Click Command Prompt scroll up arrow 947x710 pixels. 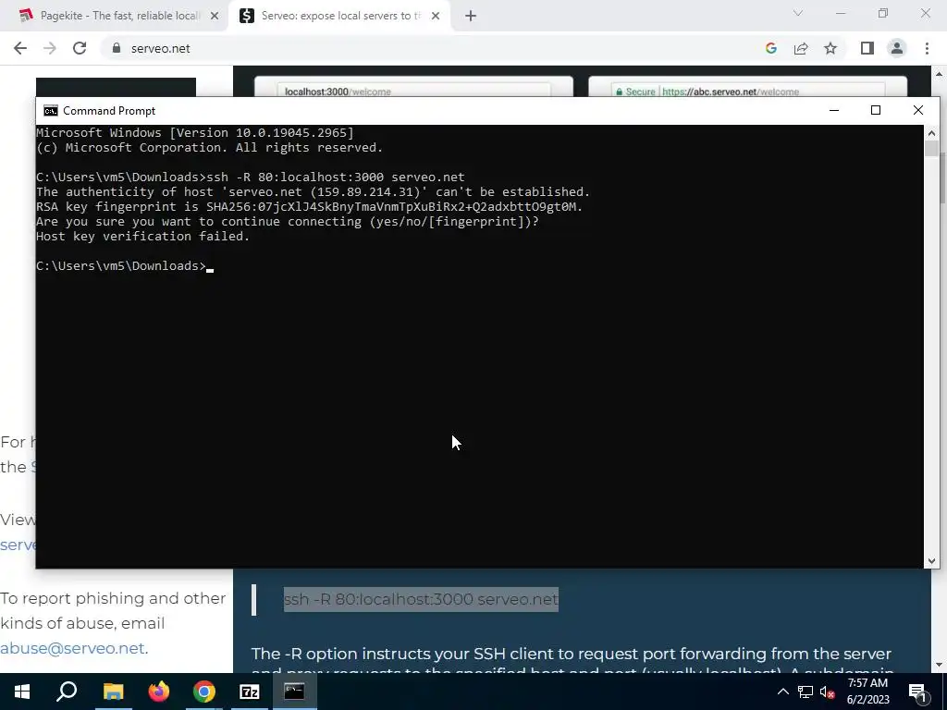(931, 133)
